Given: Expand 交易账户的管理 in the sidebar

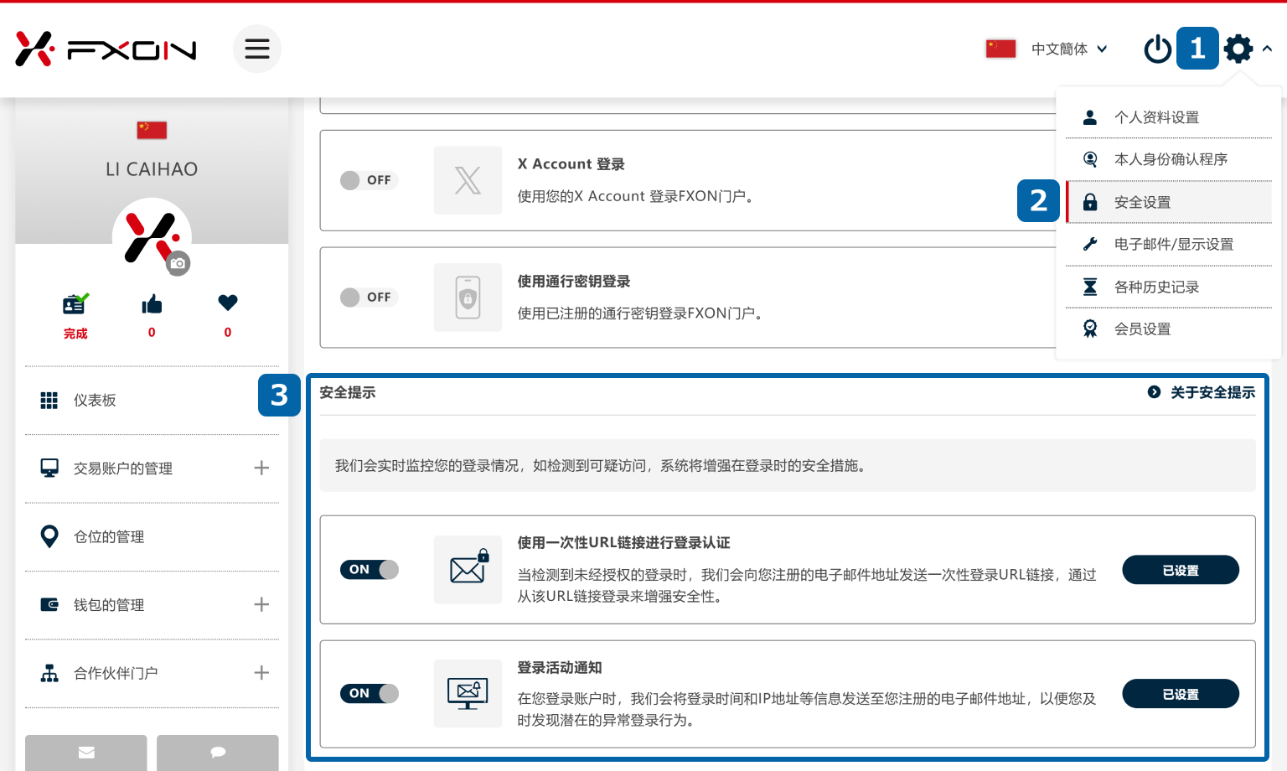Looking at the screenshot, I should (261, 468).
